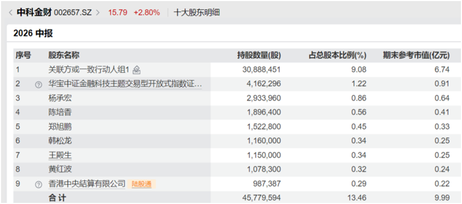Image resolution: width=462 pixels, height=204 pixels.
Task: Open group details icon beside 关联方或一致行动人组1
Action: point(136,70)
